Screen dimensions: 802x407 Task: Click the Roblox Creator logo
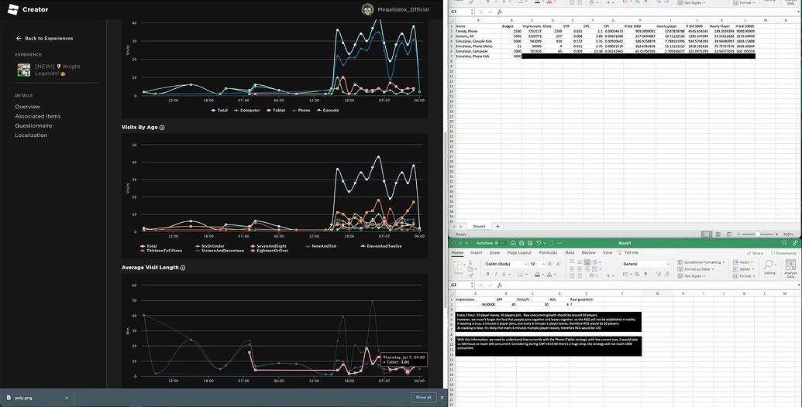(13, 9)
